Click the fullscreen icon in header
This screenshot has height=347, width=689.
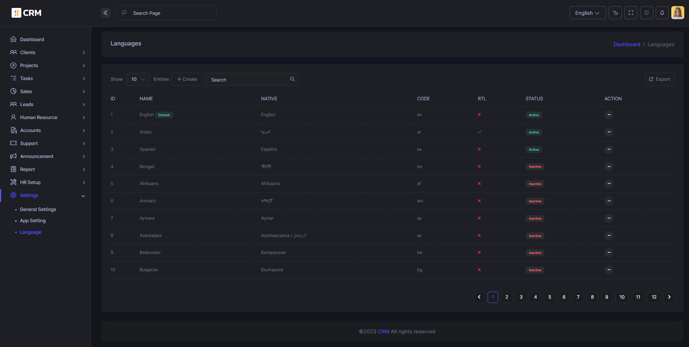pyautogui.click(x=631, y=13)
